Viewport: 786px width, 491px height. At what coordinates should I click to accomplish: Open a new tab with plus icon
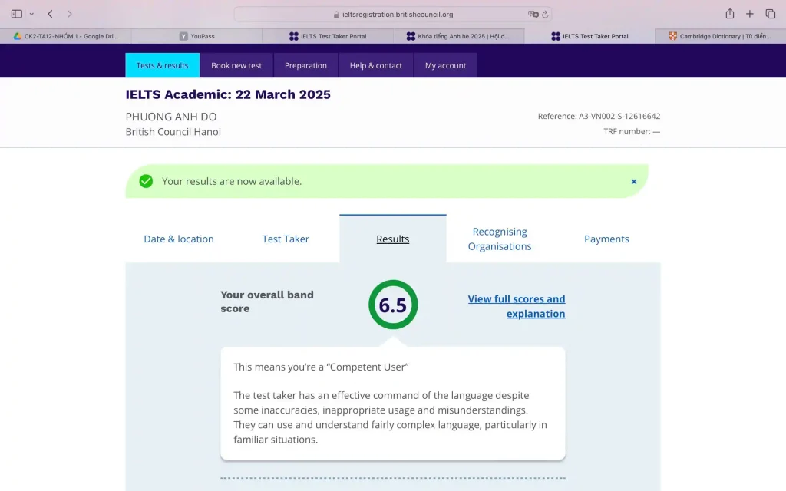pos(750,14)
